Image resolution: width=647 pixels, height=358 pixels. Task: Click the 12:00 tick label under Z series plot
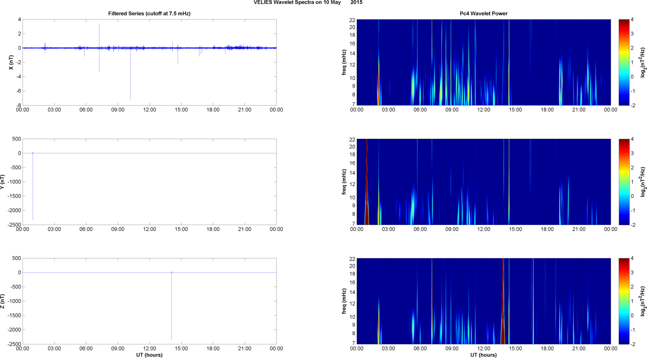coord(150,349)
